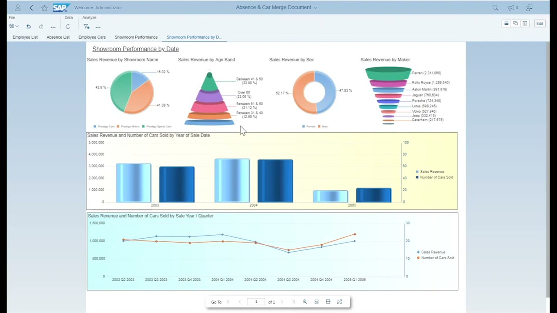Switch to the Employee Cars tab
This screenshot has width=557, height=313.
coord(92,37)
